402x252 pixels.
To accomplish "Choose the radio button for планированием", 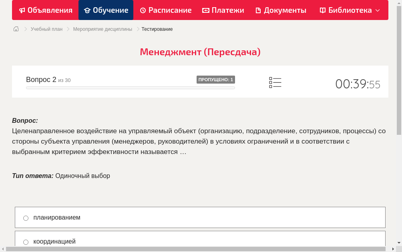I will pyautogui.click(x=26, y=218).
